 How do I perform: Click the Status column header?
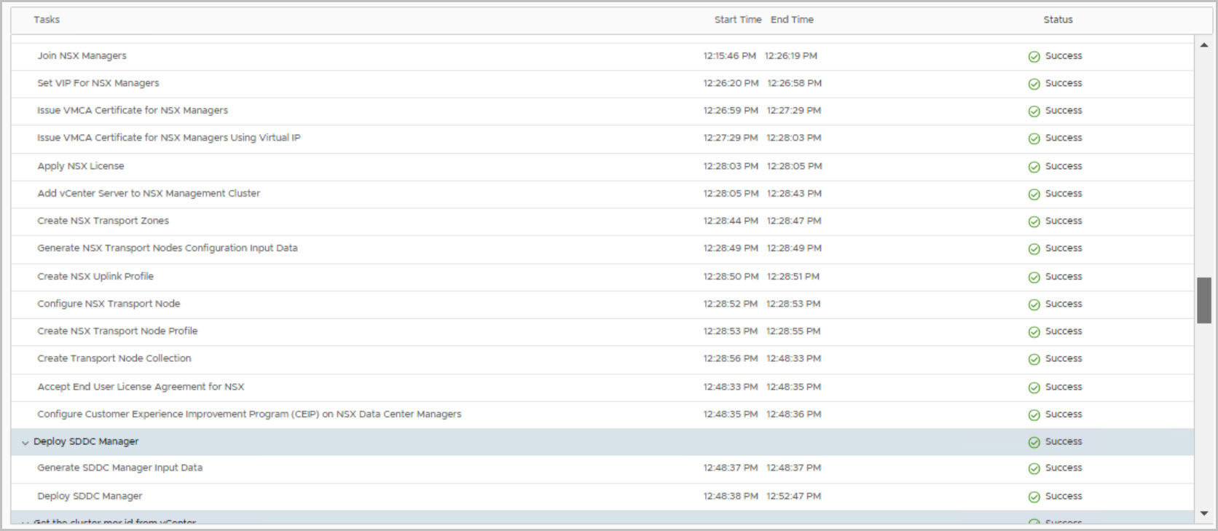pos(1058,20)
